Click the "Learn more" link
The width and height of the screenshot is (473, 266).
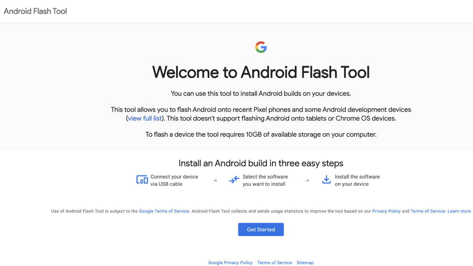point(459,211)
